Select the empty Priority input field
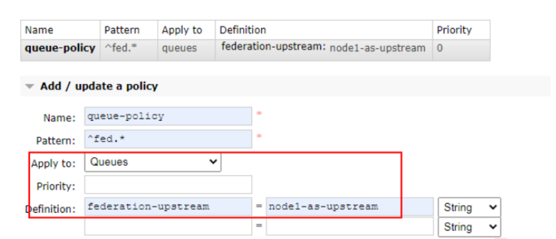Viewport: 556px width, 239px height. pos(168,185)
